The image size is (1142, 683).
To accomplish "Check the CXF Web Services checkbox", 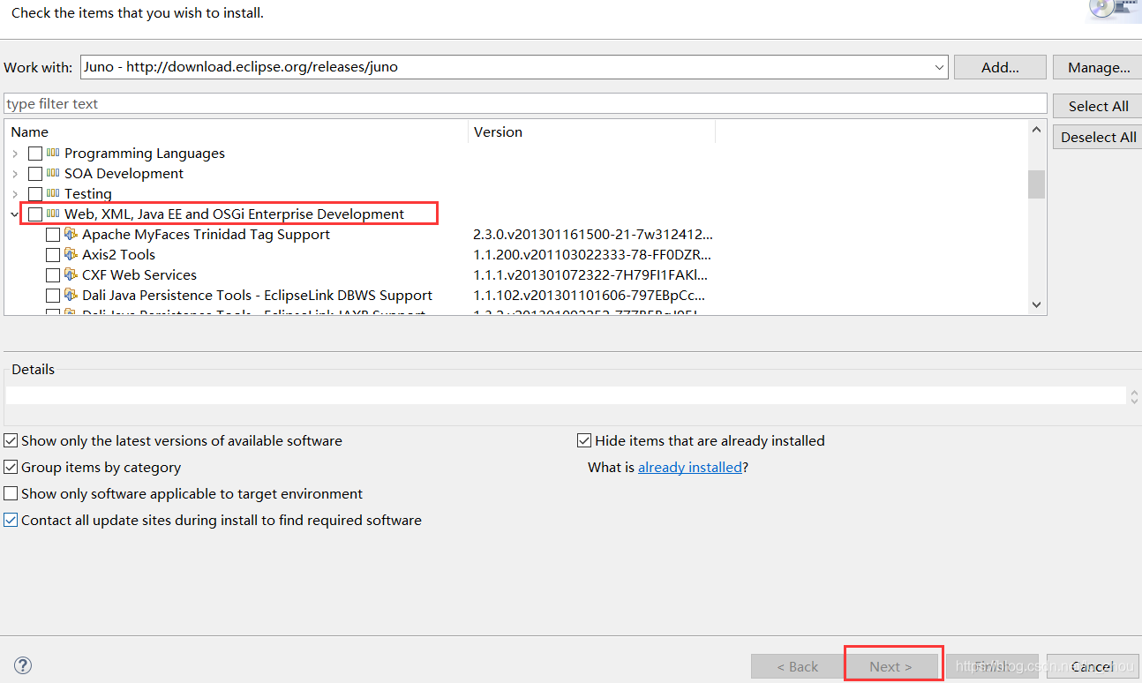I will click(53, 275).
